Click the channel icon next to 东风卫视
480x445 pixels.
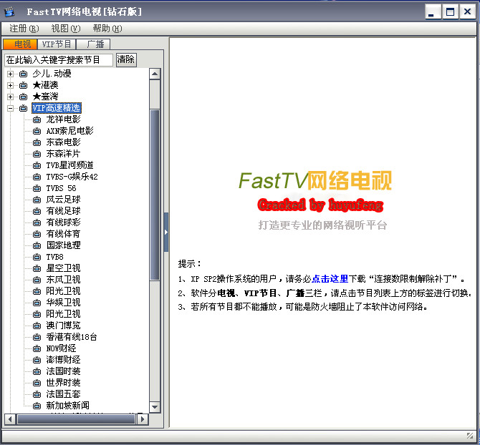37,280
